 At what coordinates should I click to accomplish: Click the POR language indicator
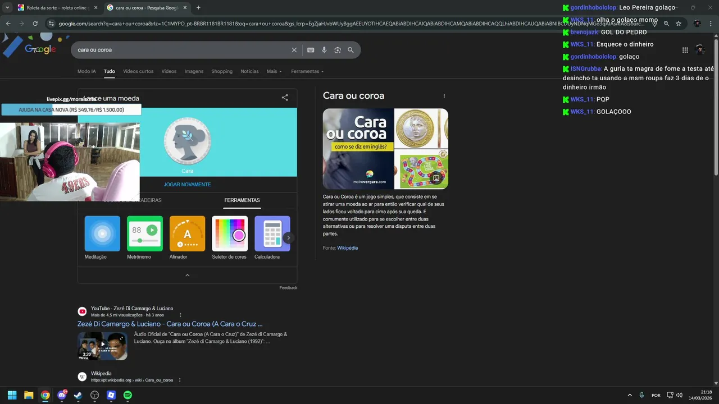point(656,395)
